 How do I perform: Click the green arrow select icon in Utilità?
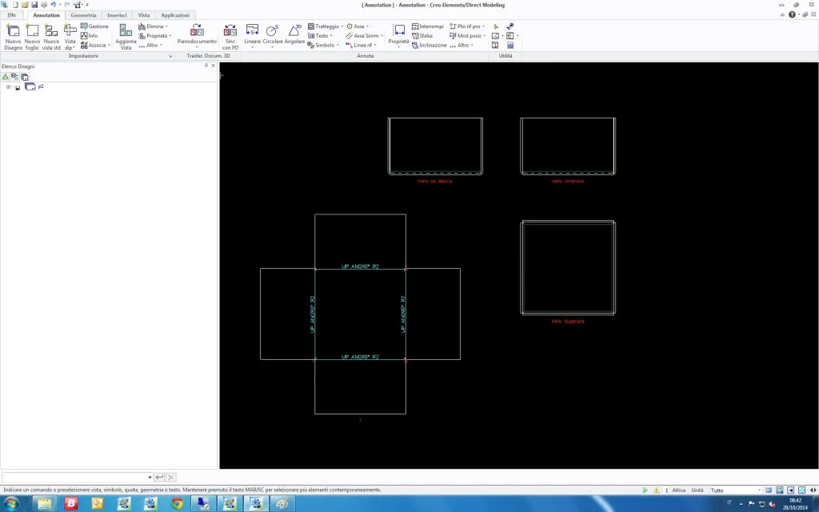(496, 26)
